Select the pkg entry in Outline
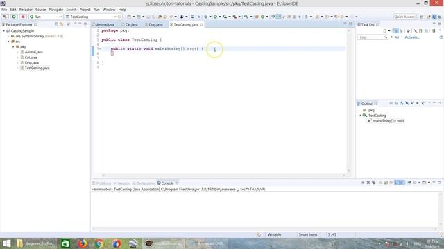 pyautogui.click(x=371, y=110)
